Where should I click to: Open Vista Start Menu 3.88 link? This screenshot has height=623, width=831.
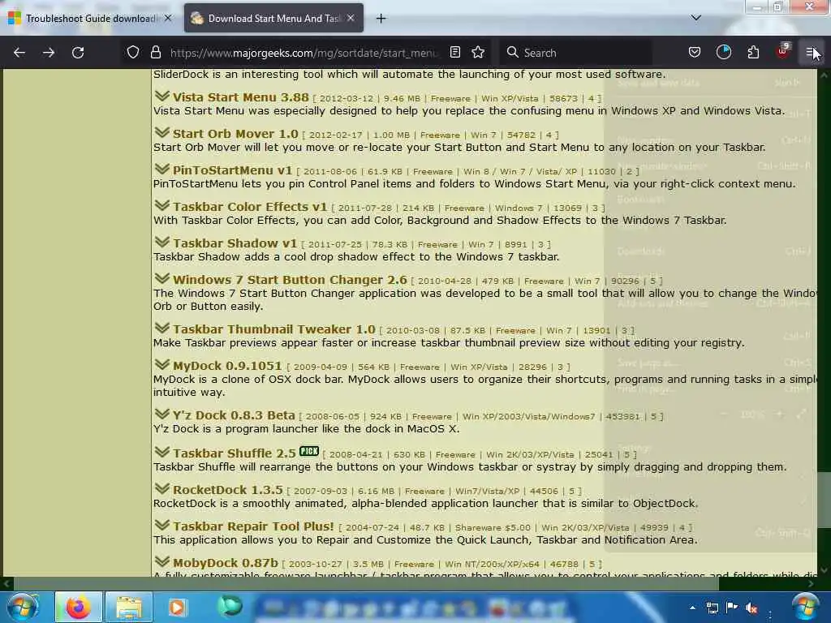[x=240, y=97]
